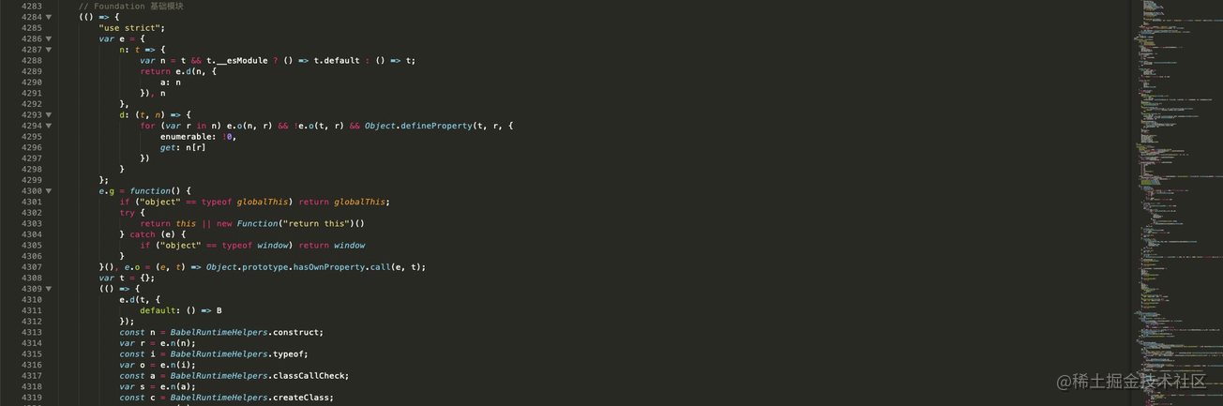
Task: Click the createClass identifier on line 4319
Action: click(x=301, y=398)
